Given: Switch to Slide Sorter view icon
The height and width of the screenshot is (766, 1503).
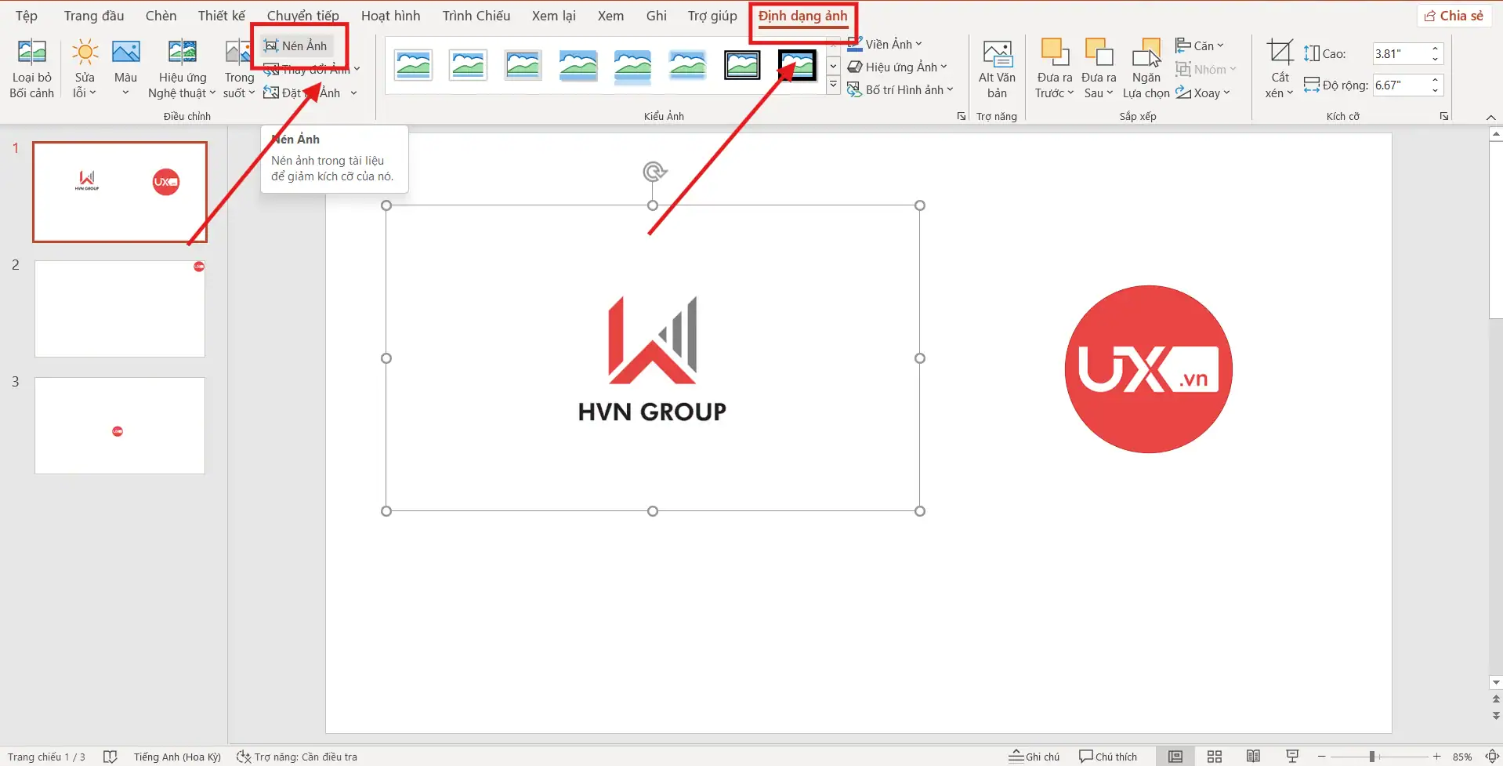Looking at the screenshot, I should 1215,757.
